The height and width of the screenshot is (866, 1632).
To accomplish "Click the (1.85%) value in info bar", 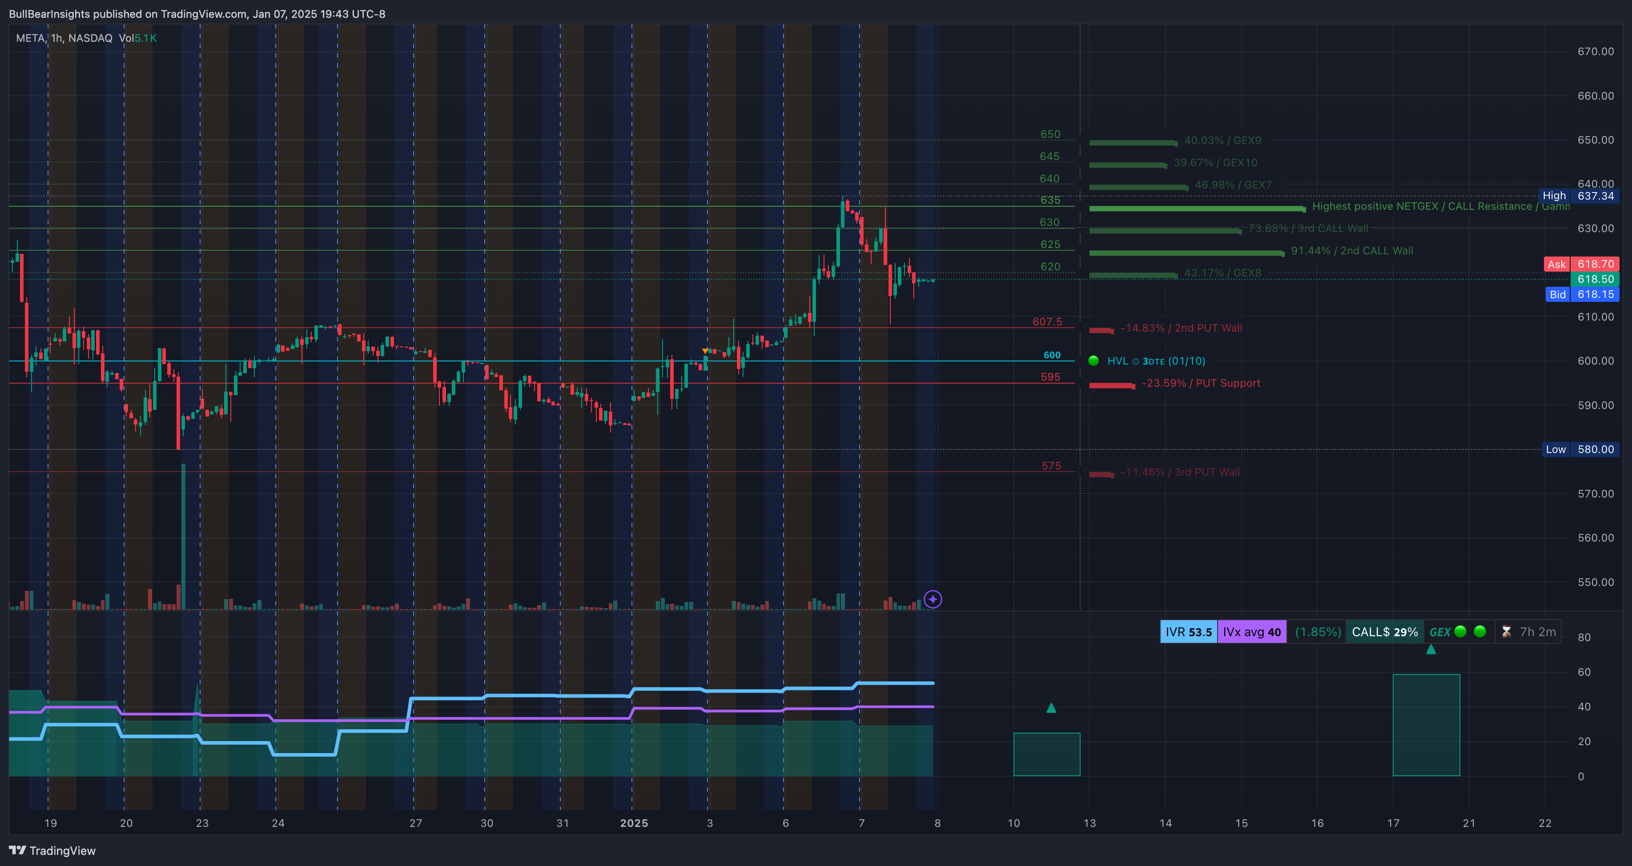I will pos(1318,632).
